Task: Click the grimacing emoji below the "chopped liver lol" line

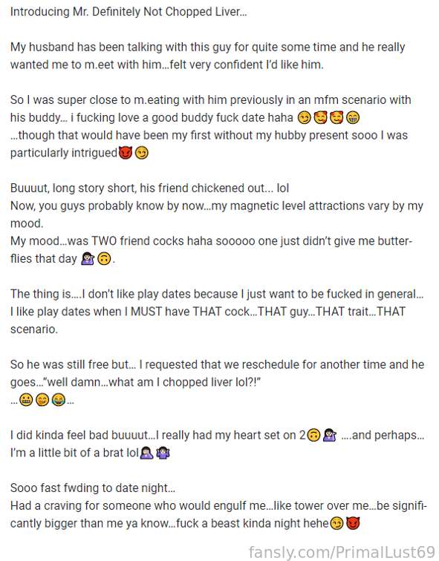Action: (26, 400)
